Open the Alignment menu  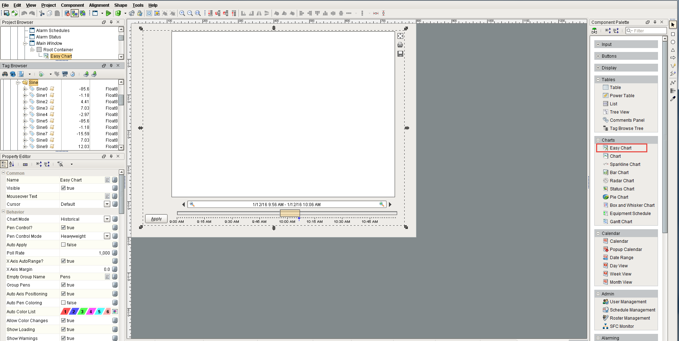tap(99, 5)
